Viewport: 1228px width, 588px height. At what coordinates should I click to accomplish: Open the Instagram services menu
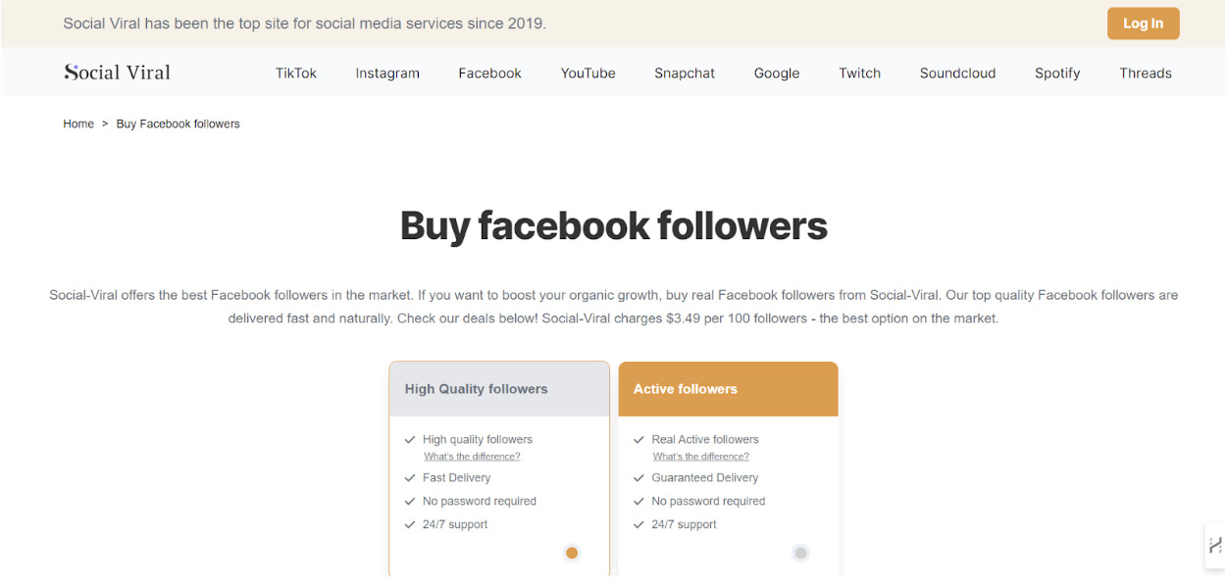point(387,73)
